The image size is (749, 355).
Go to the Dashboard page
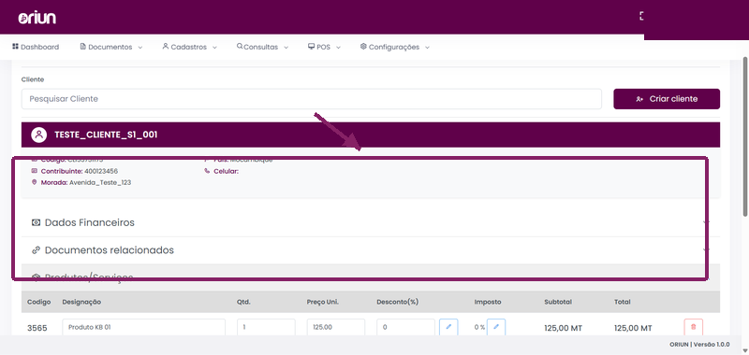click(x=36, y=47)
